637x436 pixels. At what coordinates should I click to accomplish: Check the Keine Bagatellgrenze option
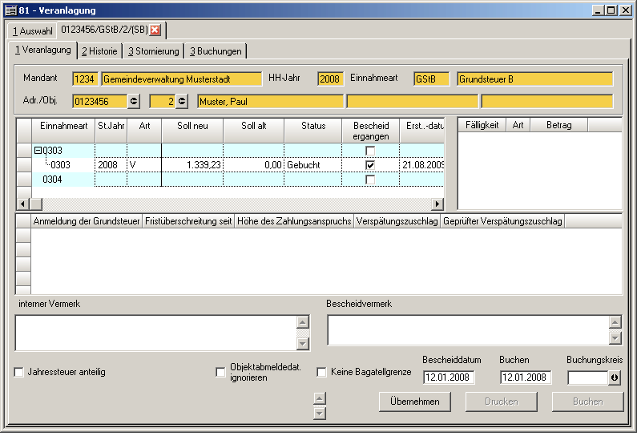coord(321,372)
